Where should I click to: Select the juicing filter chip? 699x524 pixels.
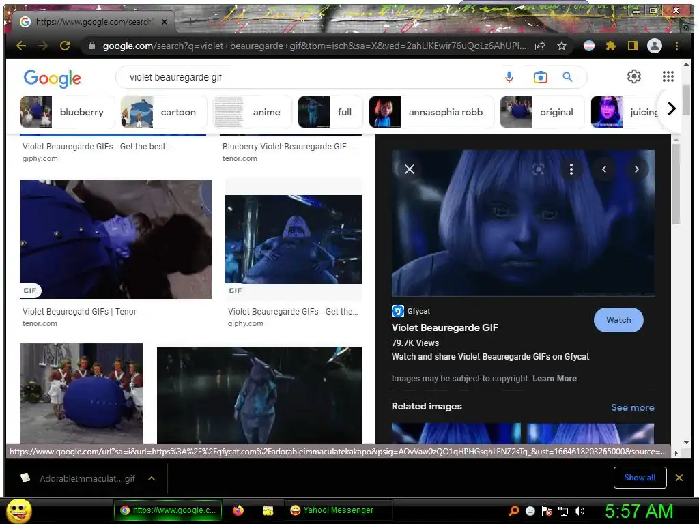tap(624, 112)
